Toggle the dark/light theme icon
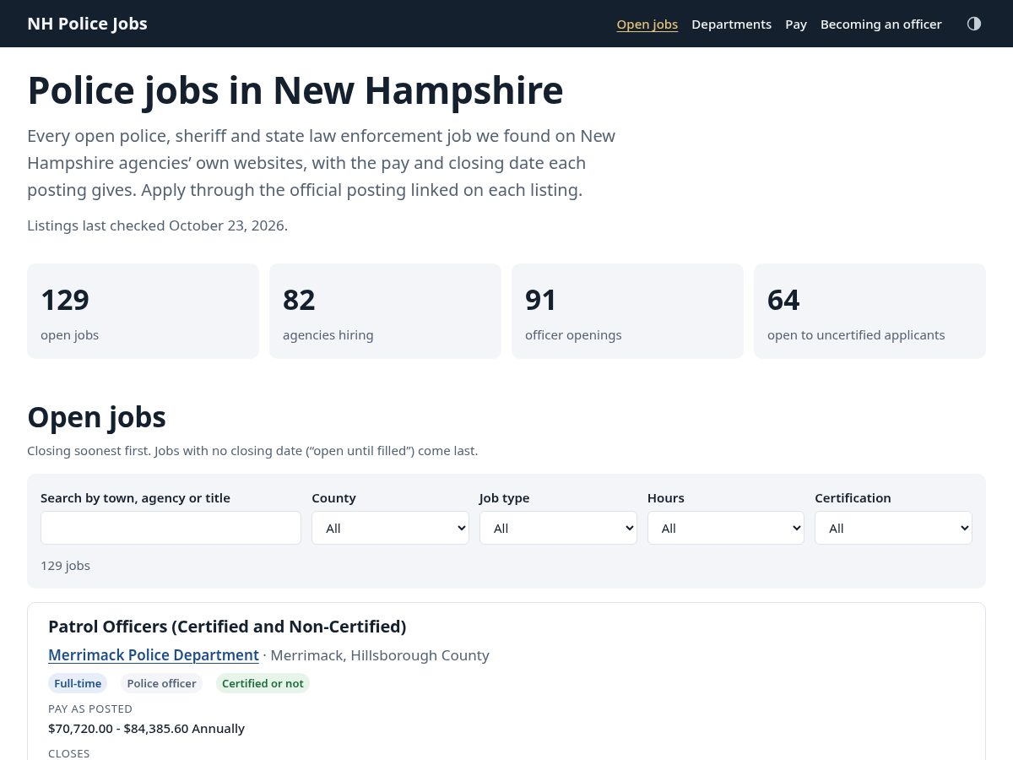Viewport: 1013px width, 760px height. coord(974,24)
